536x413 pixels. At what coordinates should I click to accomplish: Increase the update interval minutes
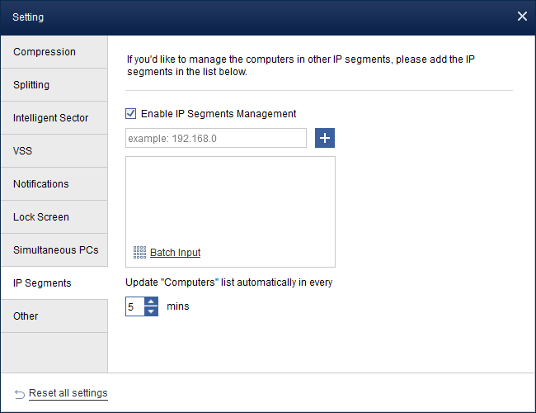pyautogui.click(x=151, y=301)
